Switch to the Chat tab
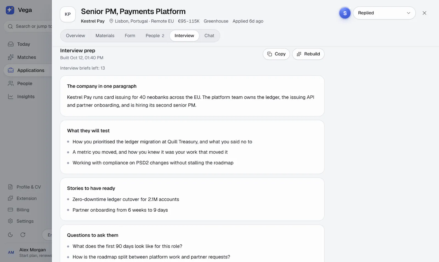The width and height of the screenshot is (439, 262). 209,36
